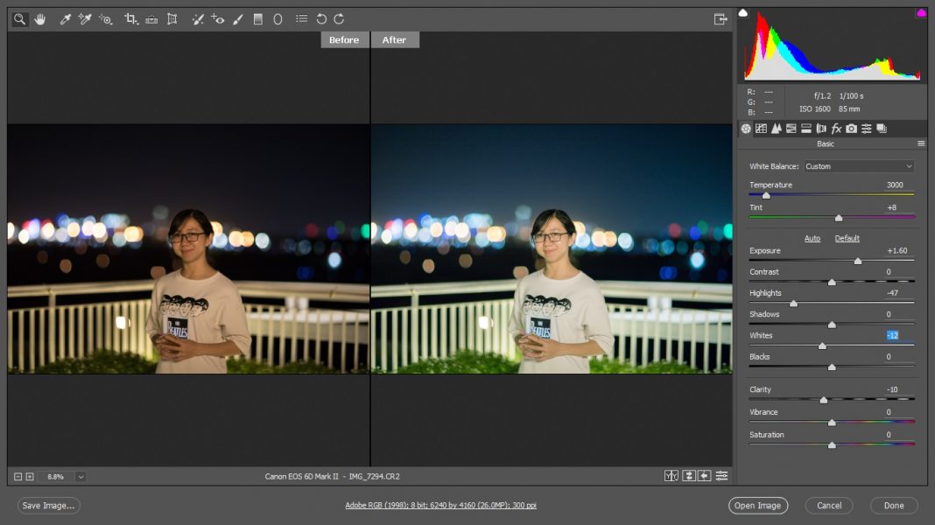This screenshot has width=935, height=525.
Task: Click the Before label
Action: [344, 40]
